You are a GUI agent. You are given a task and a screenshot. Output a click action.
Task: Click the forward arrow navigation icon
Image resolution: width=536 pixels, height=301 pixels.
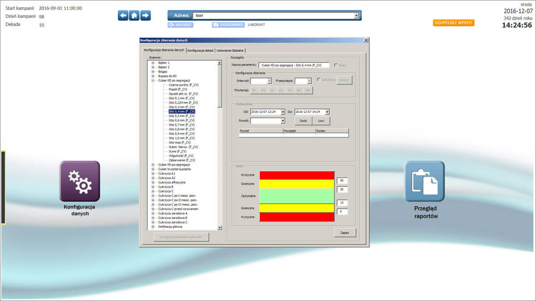click(x=146, y=15)
